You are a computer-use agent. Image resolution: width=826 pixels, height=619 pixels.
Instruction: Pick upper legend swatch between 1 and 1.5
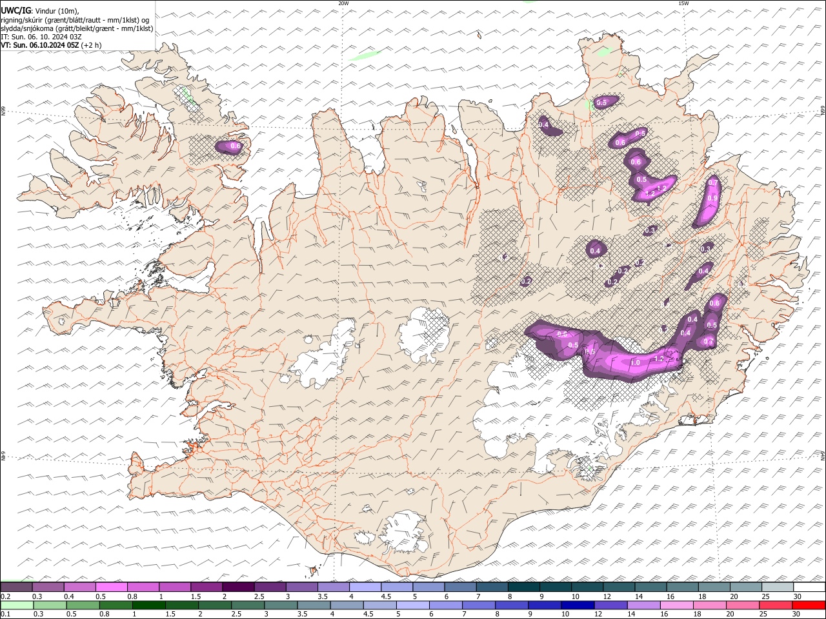coord(175,587)
